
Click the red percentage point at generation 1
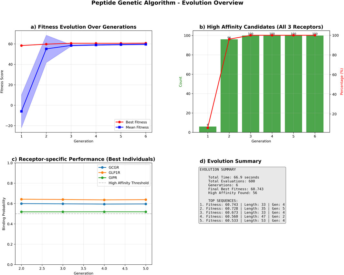208,128
